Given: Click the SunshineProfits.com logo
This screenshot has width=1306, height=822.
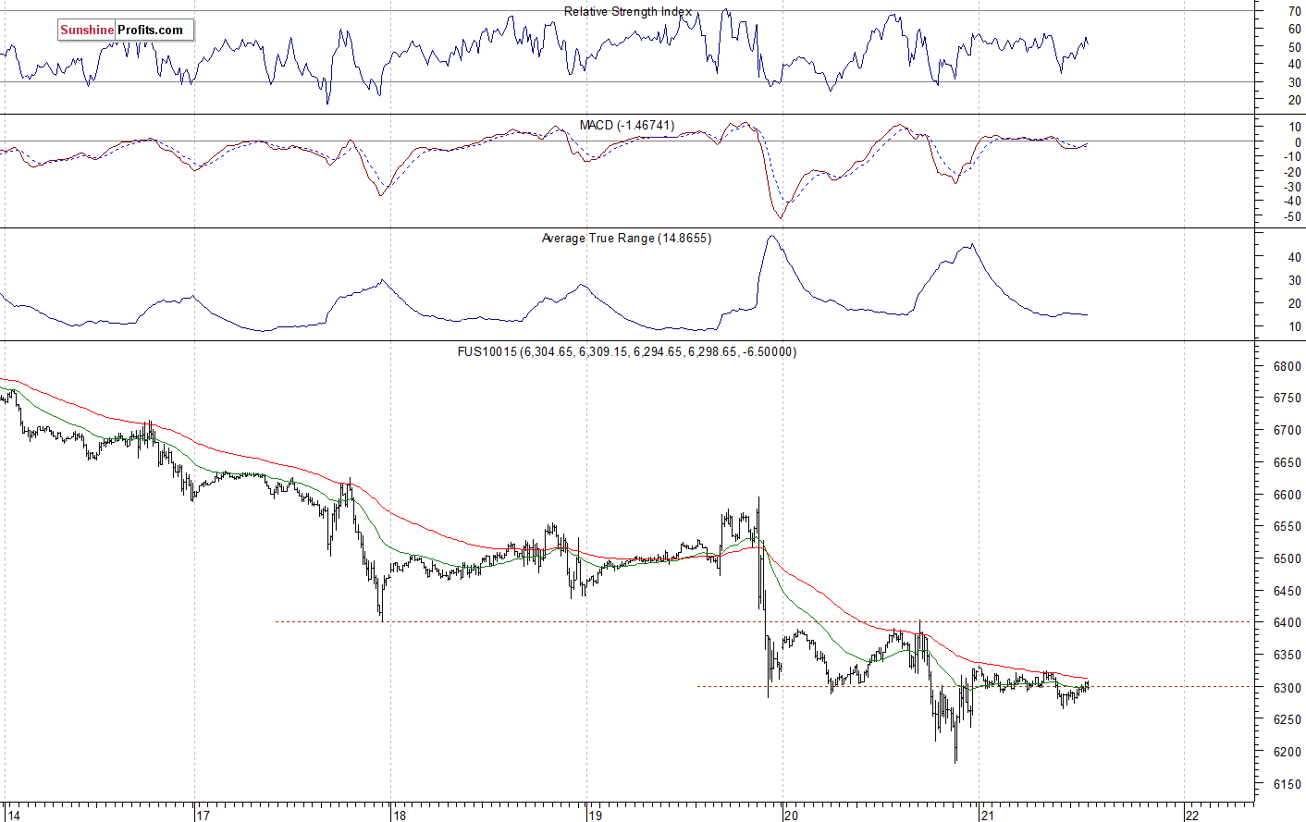Looking at the screenshot, I should pyautogui.click(x=126, y=30).
